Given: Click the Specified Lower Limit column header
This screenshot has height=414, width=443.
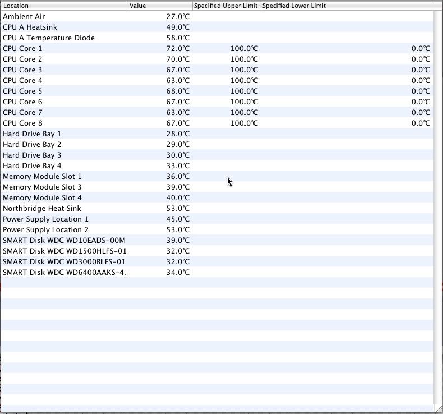Looking at the screenshot, I should pos(347,6).
